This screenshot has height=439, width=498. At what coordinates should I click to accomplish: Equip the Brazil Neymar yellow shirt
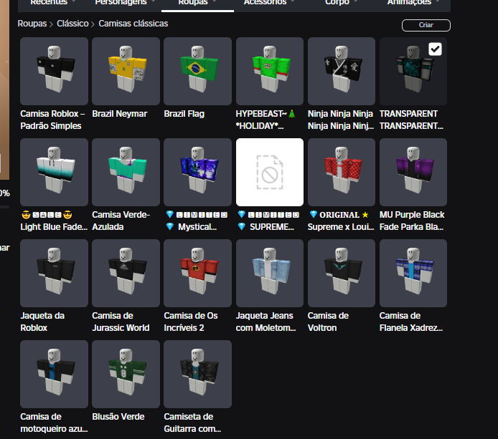126,72
